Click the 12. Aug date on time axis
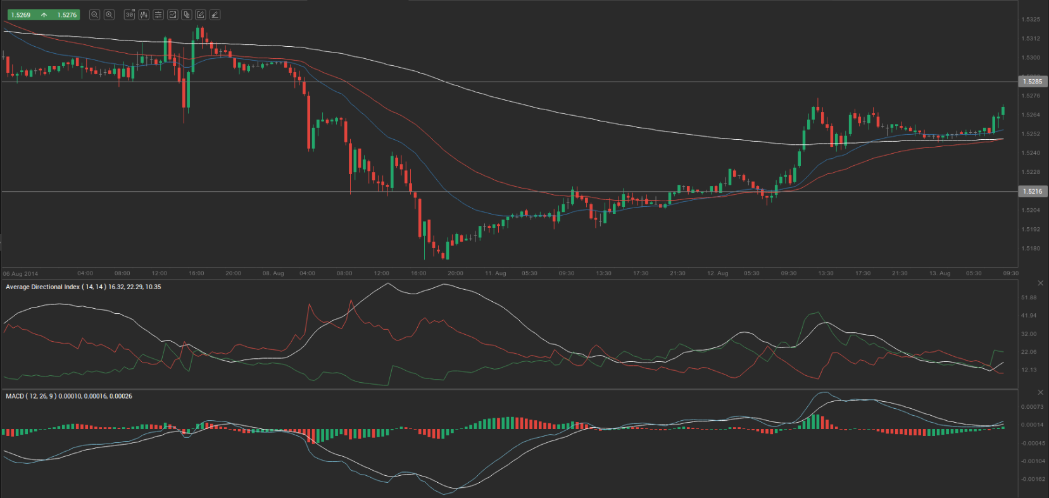The image size is (1049, 498). (717, 273)
